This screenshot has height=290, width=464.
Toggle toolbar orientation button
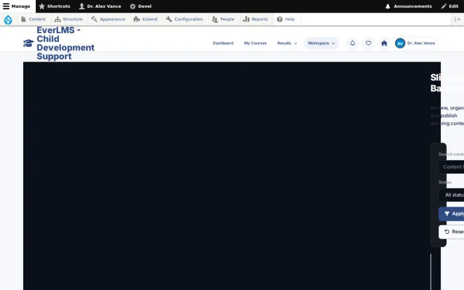(x=457, y=19)
